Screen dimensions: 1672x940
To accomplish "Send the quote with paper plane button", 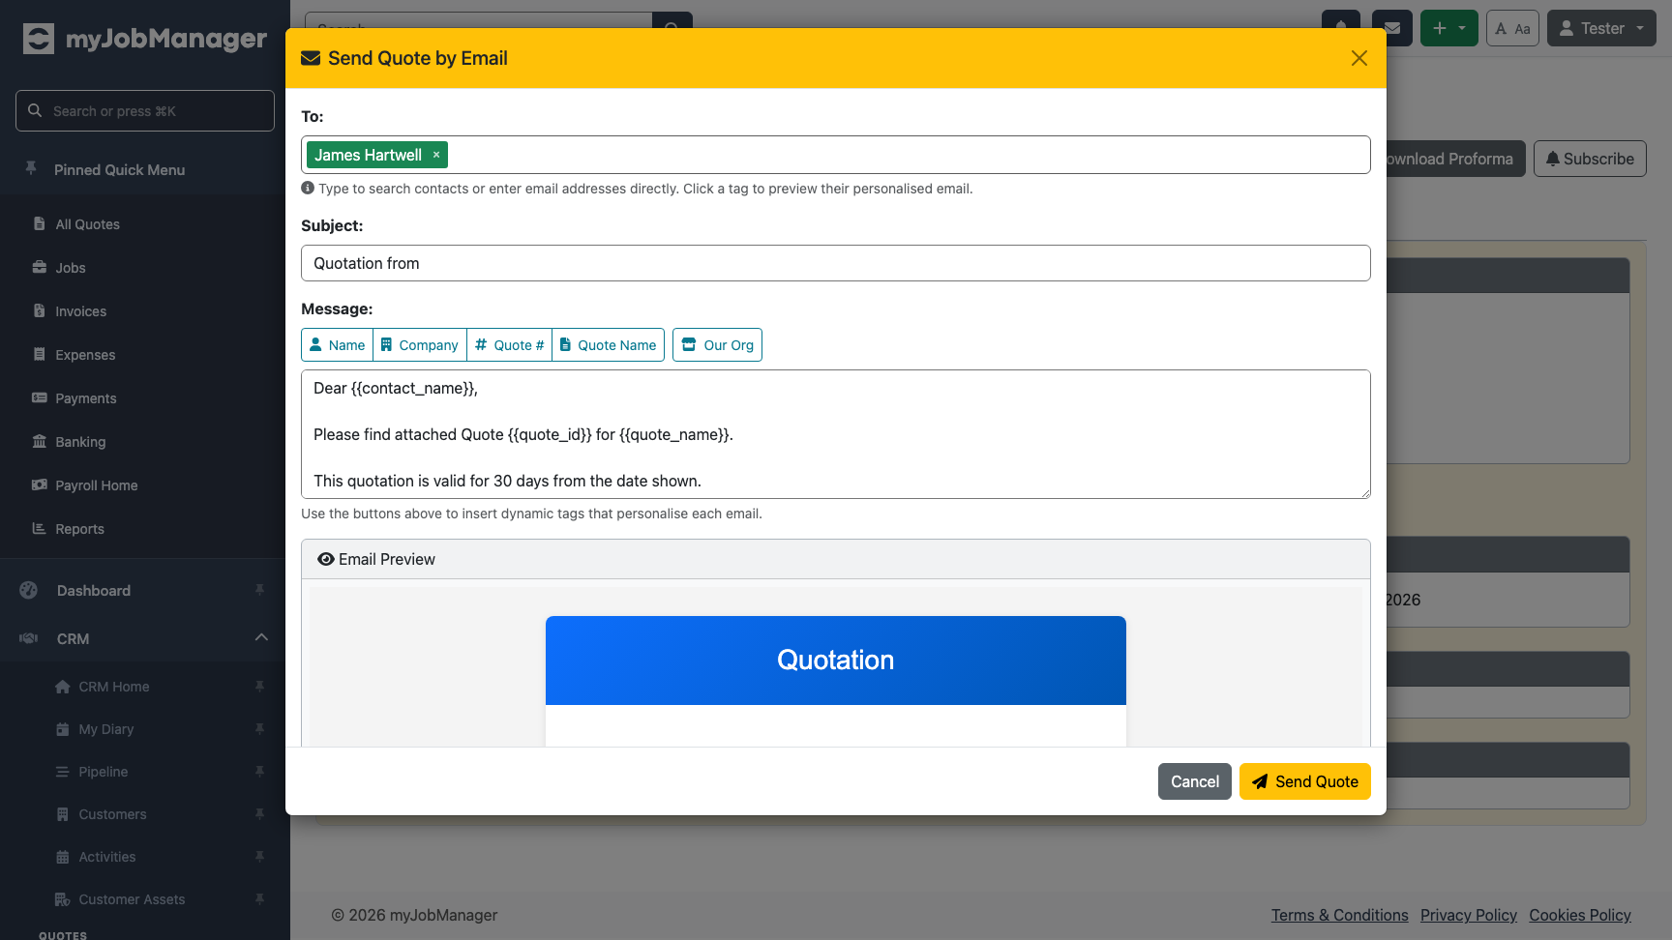I will coord(1305,781).
